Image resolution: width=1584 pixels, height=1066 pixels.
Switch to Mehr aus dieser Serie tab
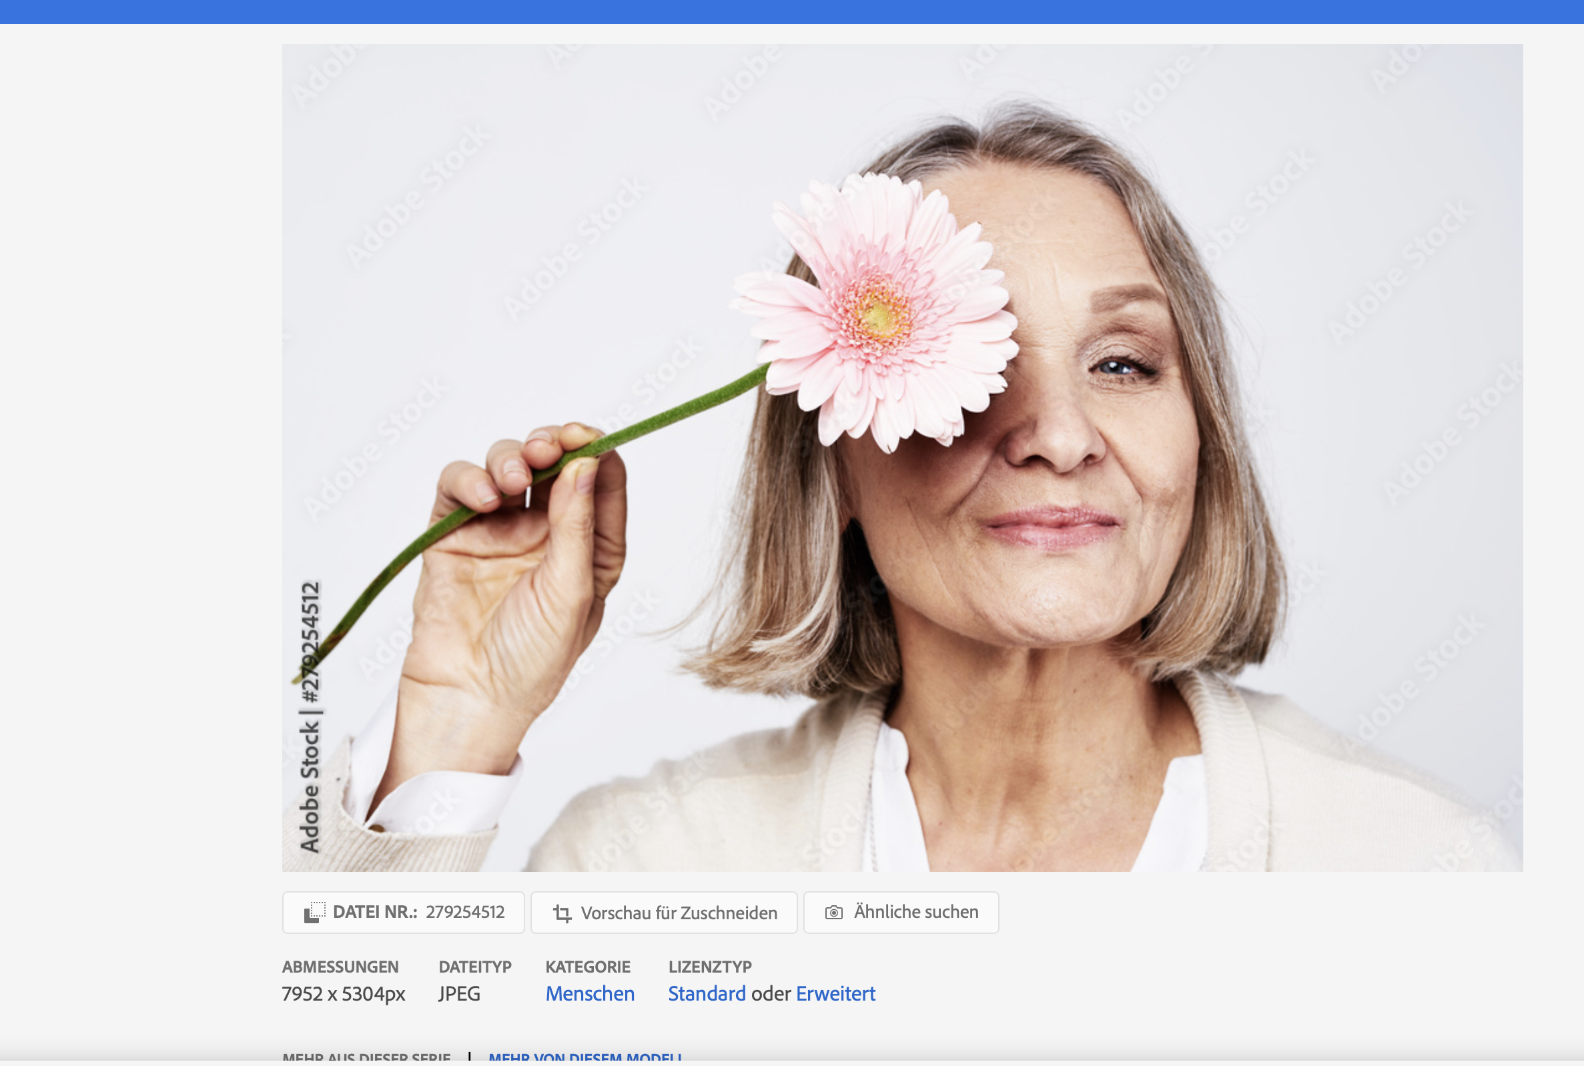(x=366, y=1057)
